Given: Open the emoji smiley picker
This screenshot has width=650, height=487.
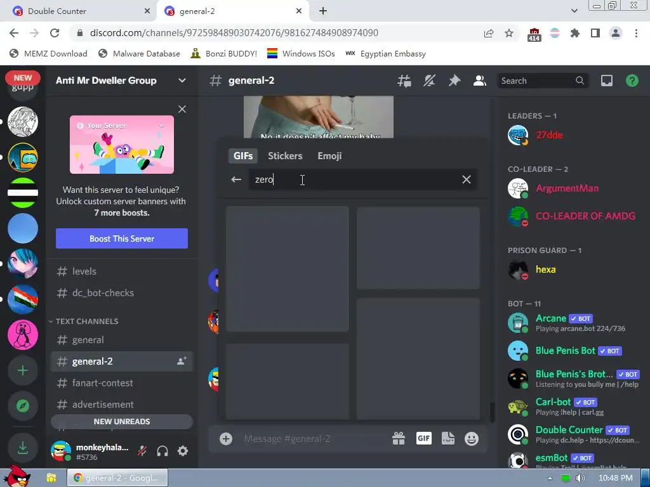Looking at the screenshot, I should (472, 439).
